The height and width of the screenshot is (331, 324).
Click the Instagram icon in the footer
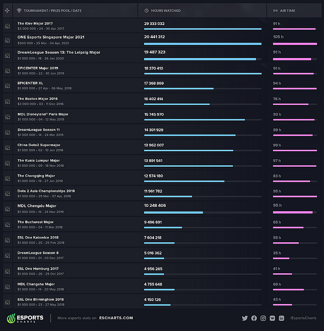coord(263,318)
